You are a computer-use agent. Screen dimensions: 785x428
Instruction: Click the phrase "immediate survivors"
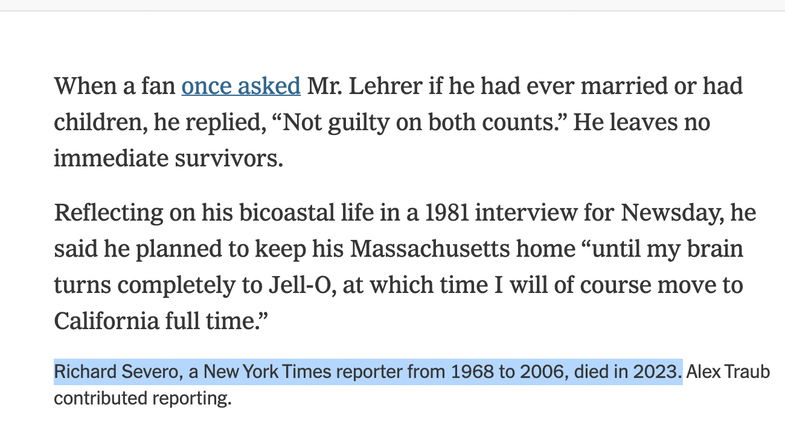click(x=168, y=158)
